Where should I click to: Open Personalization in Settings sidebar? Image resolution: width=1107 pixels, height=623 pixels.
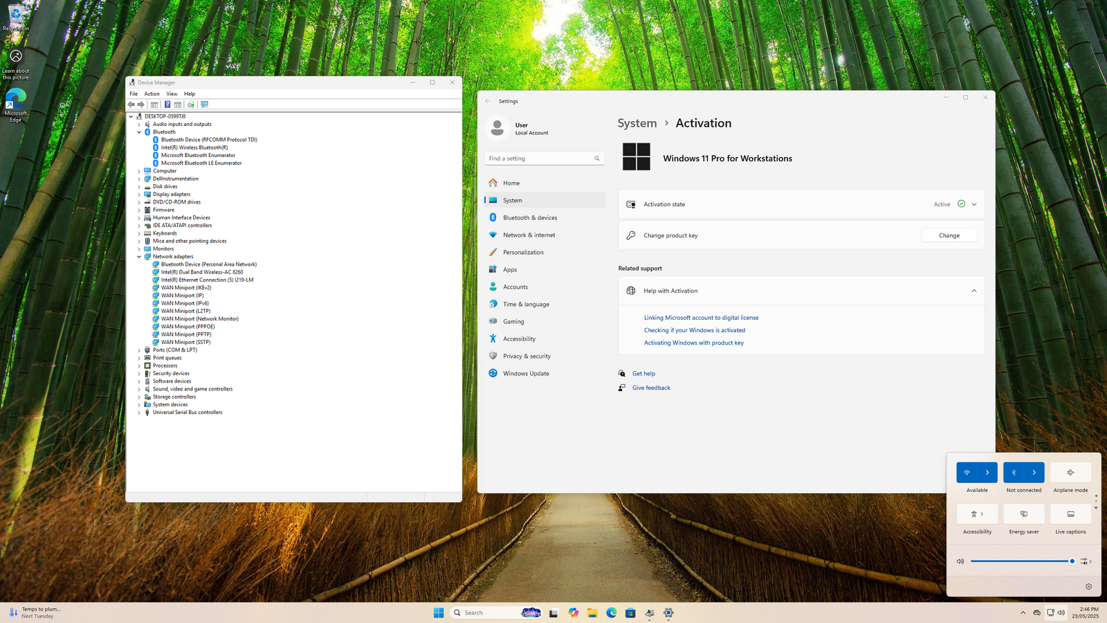click(x=545, y=252)
